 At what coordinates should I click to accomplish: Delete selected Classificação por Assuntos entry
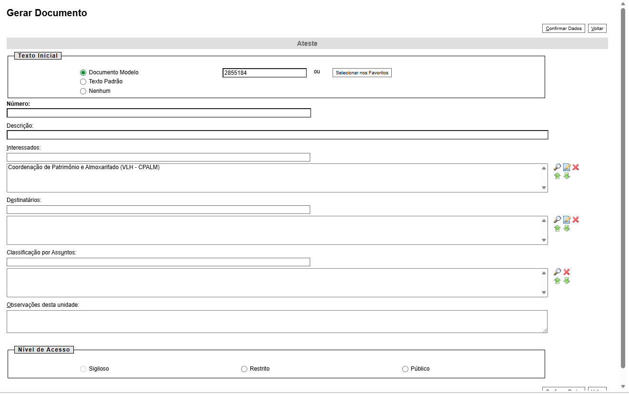(x=567, y=272)
